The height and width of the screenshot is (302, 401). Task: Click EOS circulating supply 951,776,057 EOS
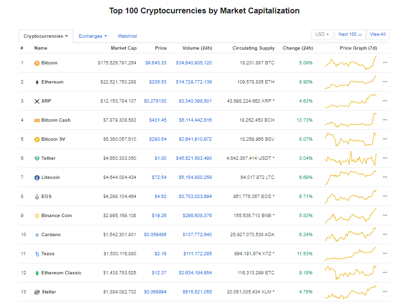click(252, 196)
